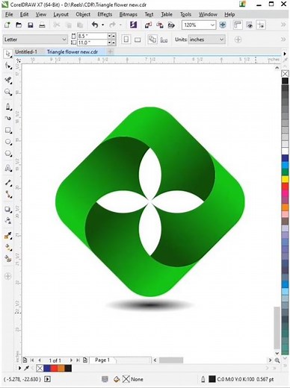The image size is (290, 388).
Task: Open document palette flyout arrow
Action: [x=19, y=368]
